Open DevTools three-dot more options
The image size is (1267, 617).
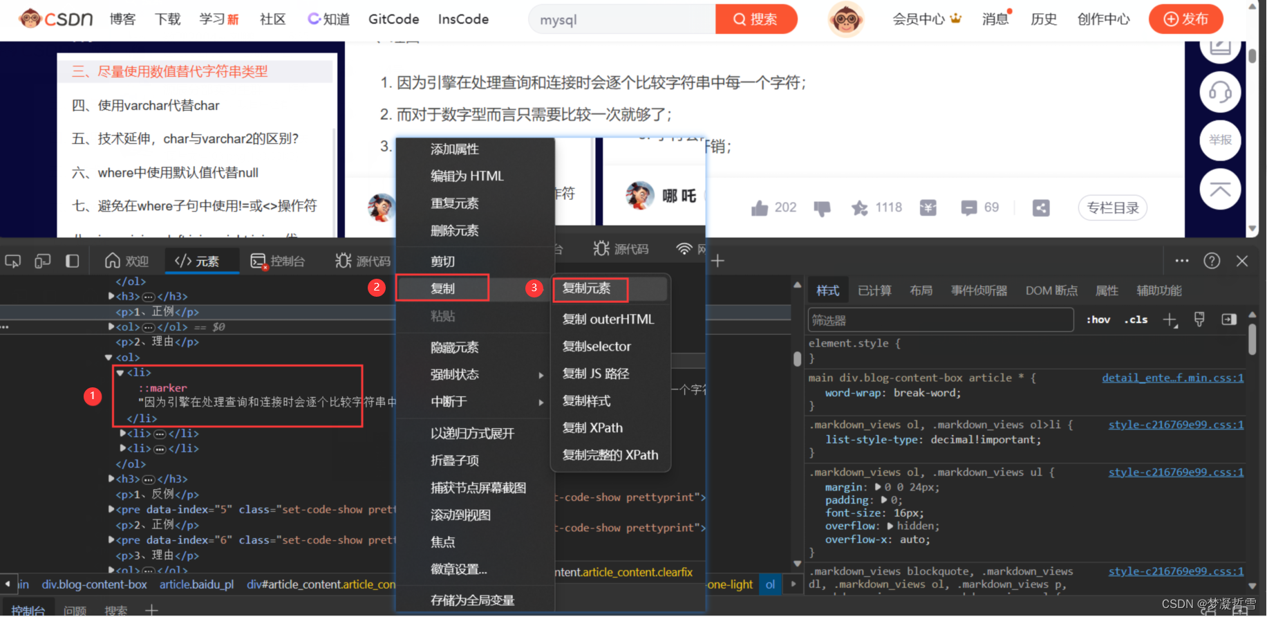(1182, 261)
